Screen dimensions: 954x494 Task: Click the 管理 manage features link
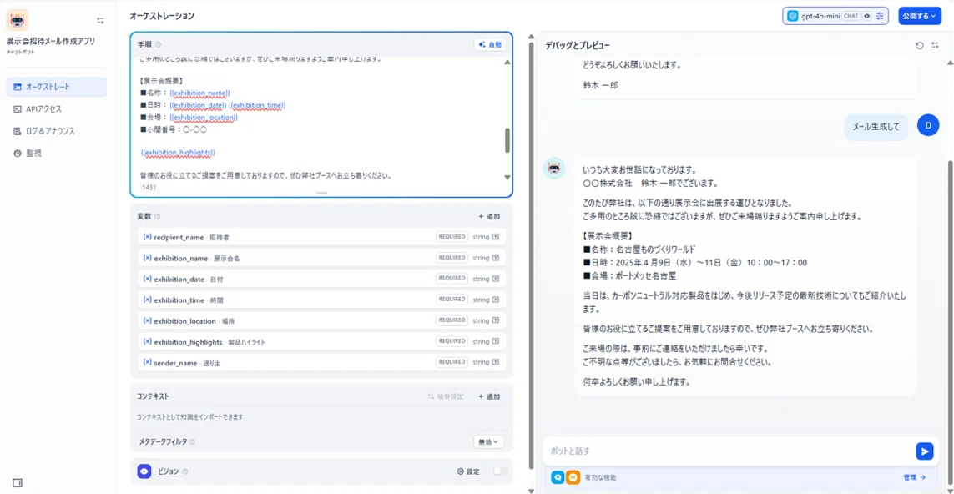point(915,477)
